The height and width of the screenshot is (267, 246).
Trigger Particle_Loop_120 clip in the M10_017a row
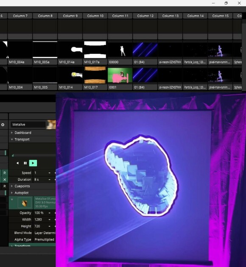coord(195,50)
